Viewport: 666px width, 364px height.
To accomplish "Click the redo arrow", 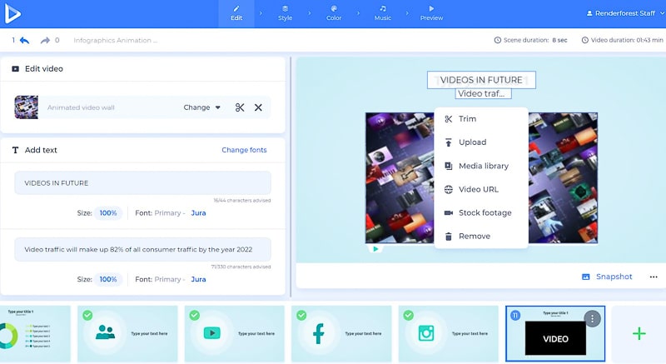I will (x=45, y=40).
